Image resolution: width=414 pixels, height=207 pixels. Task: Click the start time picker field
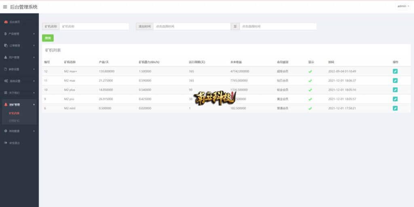click(x=191, y=27)
